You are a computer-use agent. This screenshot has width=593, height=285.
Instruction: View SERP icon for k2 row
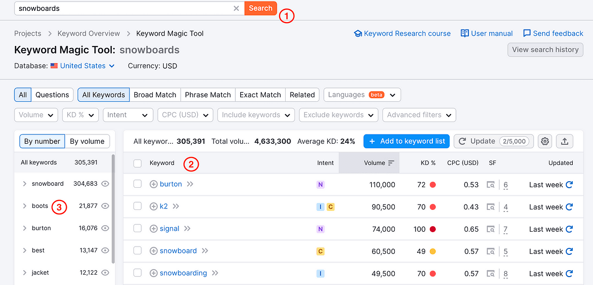(491, 207)
